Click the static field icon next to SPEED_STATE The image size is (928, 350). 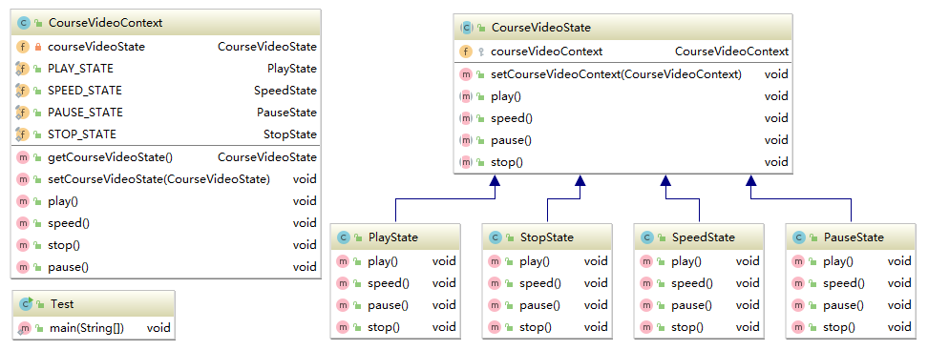[23, 91]
